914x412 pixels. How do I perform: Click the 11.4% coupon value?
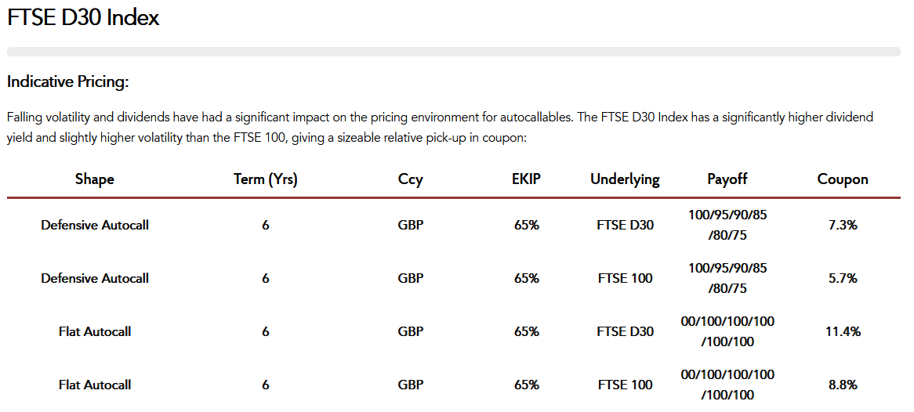coord(843,331)
